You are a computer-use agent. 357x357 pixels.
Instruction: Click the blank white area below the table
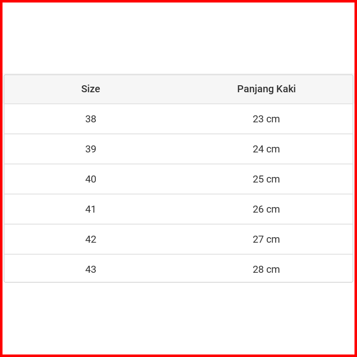click(178, 318)
